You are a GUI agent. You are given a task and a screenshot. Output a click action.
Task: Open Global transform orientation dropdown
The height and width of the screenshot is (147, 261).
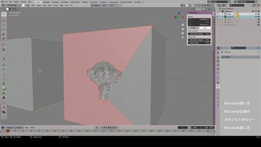[x=96, y=5]
